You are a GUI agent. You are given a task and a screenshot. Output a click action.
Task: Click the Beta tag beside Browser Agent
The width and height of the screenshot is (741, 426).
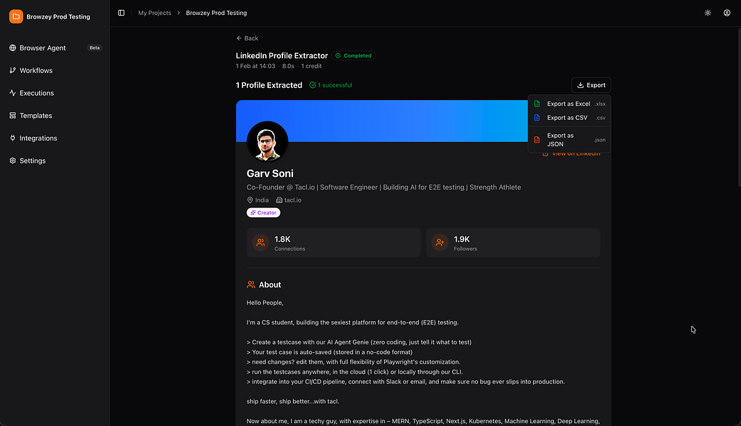[95, 48]
